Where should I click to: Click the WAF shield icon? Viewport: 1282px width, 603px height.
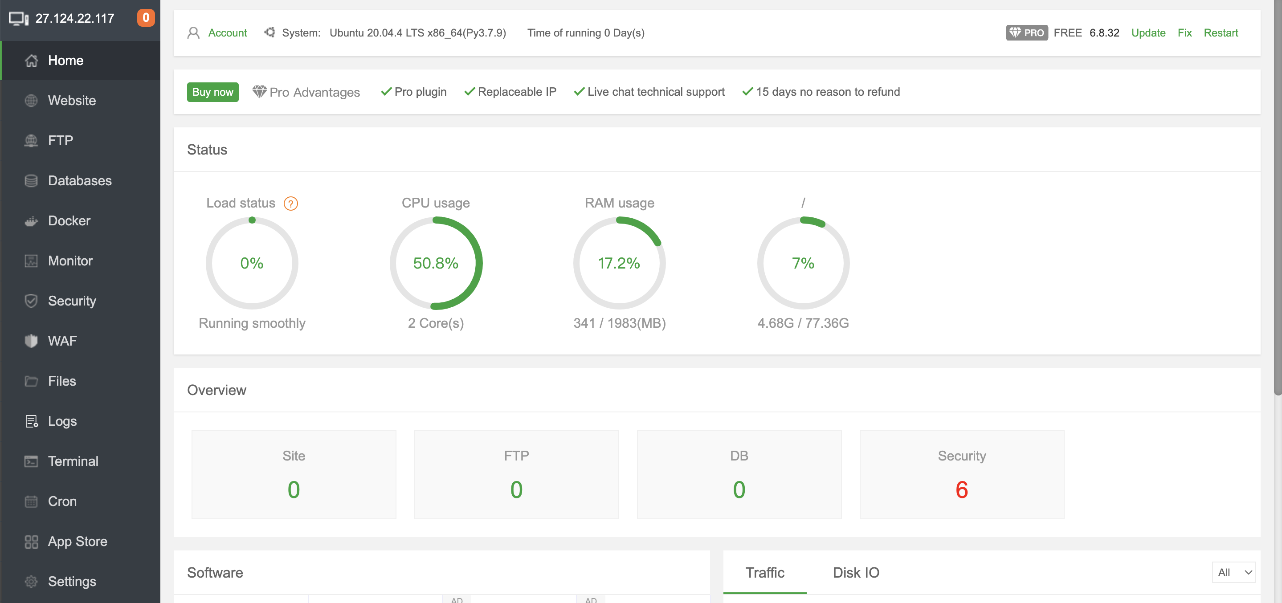point(31,341)
